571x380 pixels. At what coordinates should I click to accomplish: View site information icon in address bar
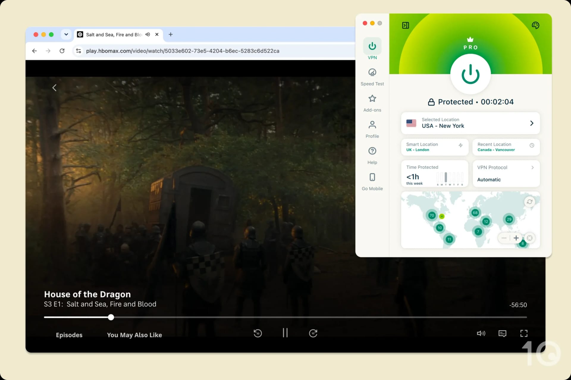pyautogui.click(x=79, y=51)
